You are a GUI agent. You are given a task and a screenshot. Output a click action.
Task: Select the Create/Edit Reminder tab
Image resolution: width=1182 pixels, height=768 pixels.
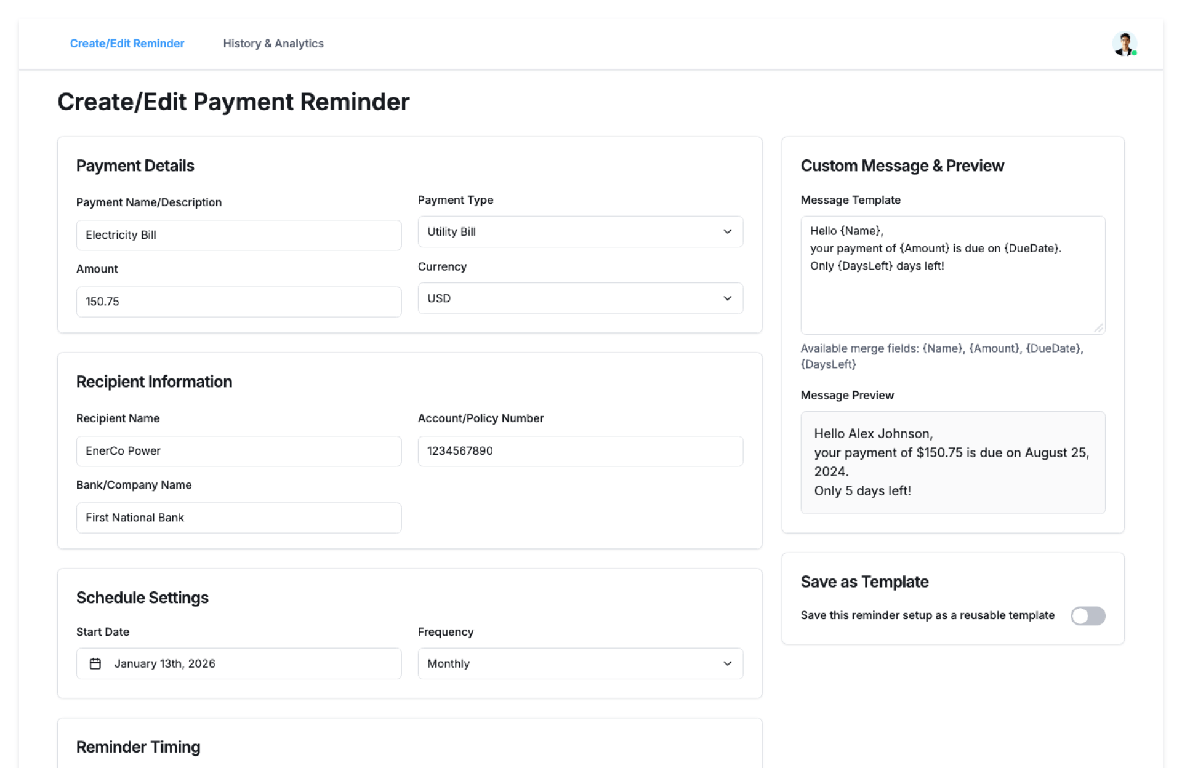coord(127,44)
